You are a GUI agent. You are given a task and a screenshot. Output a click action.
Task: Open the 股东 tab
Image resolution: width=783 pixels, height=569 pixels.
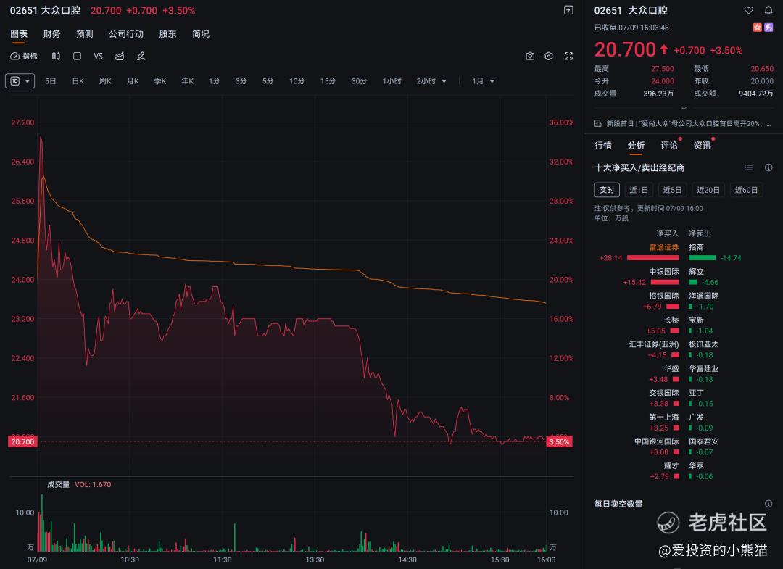(167, 34)
